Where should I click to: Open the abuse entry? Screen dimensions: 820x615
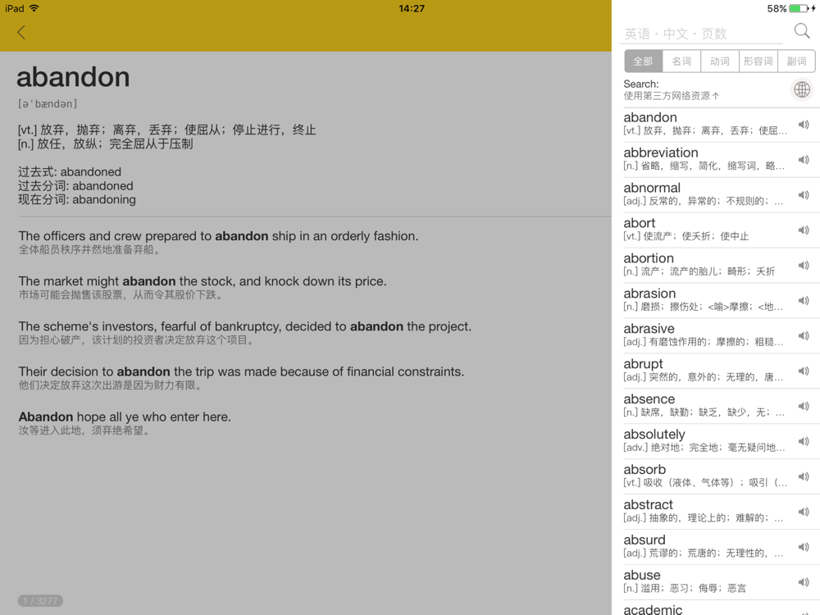pyautogui.click(x=715, y=582)
